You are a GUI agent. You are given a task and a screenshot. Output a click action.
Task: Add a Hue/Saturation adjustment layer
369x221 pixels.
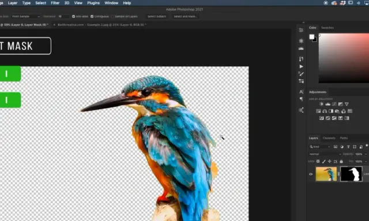pyautogui.click(x=318, y=111)
